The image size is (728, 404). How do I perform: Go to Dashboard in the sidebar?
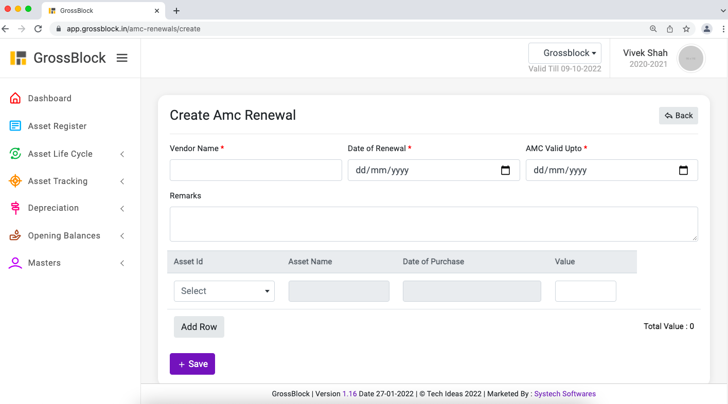coord(49,98)
